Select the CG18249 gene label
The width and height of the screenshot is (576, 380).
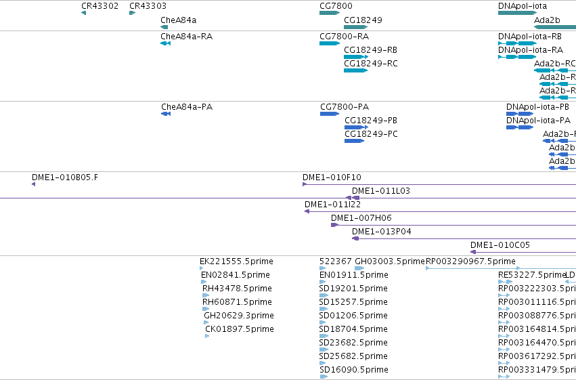[x=363, y=20]
